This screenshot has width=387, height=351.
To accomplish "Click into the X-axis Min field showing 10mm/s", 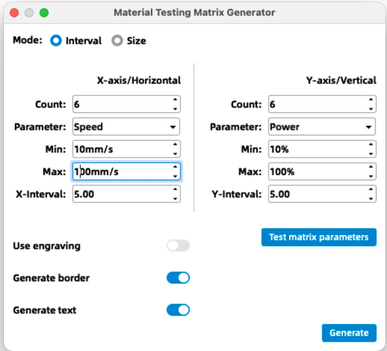I will 120,149.
